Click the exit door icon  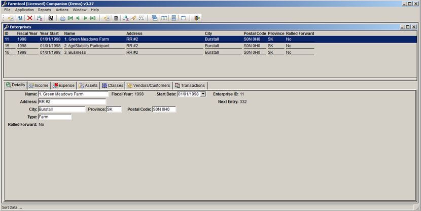(x=197, y=18)
